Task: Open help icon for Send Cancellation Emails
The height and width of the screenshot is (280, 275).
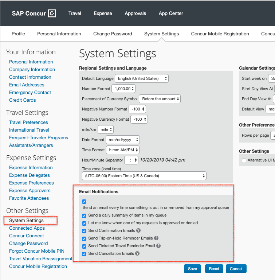Action: point(137,253)
